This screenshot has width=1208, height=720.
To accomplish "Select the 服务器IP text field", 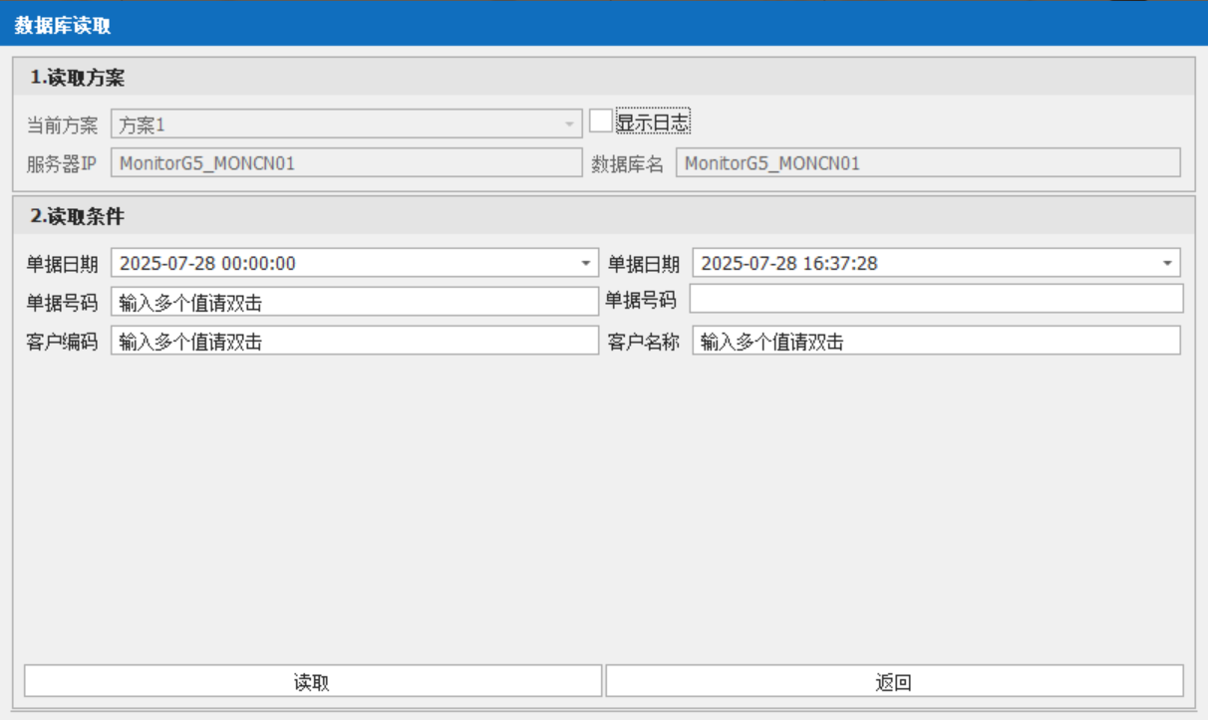I will pyautogui.click(x=346, y=163).
